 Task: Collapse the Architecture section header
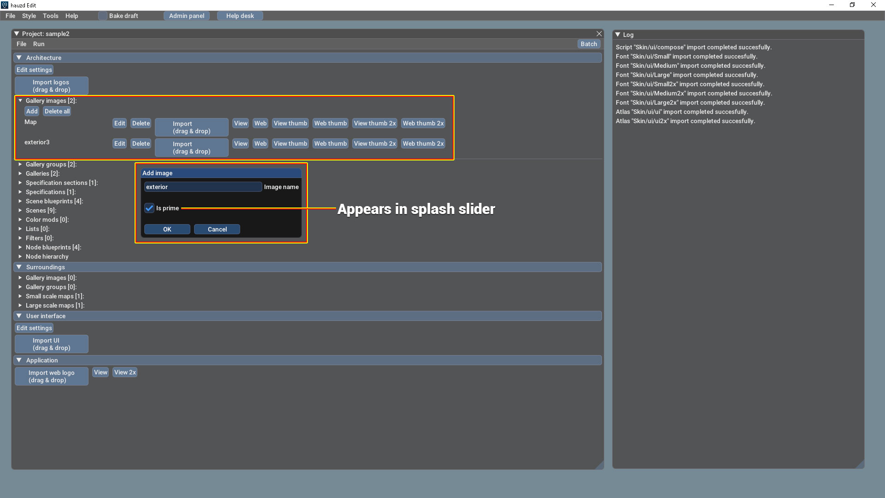coord(19,58)
